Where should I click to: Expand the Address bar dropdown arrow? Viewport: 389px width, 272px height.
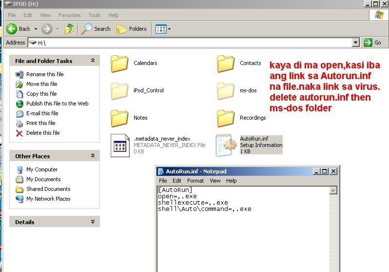click(x=355, y=42)
